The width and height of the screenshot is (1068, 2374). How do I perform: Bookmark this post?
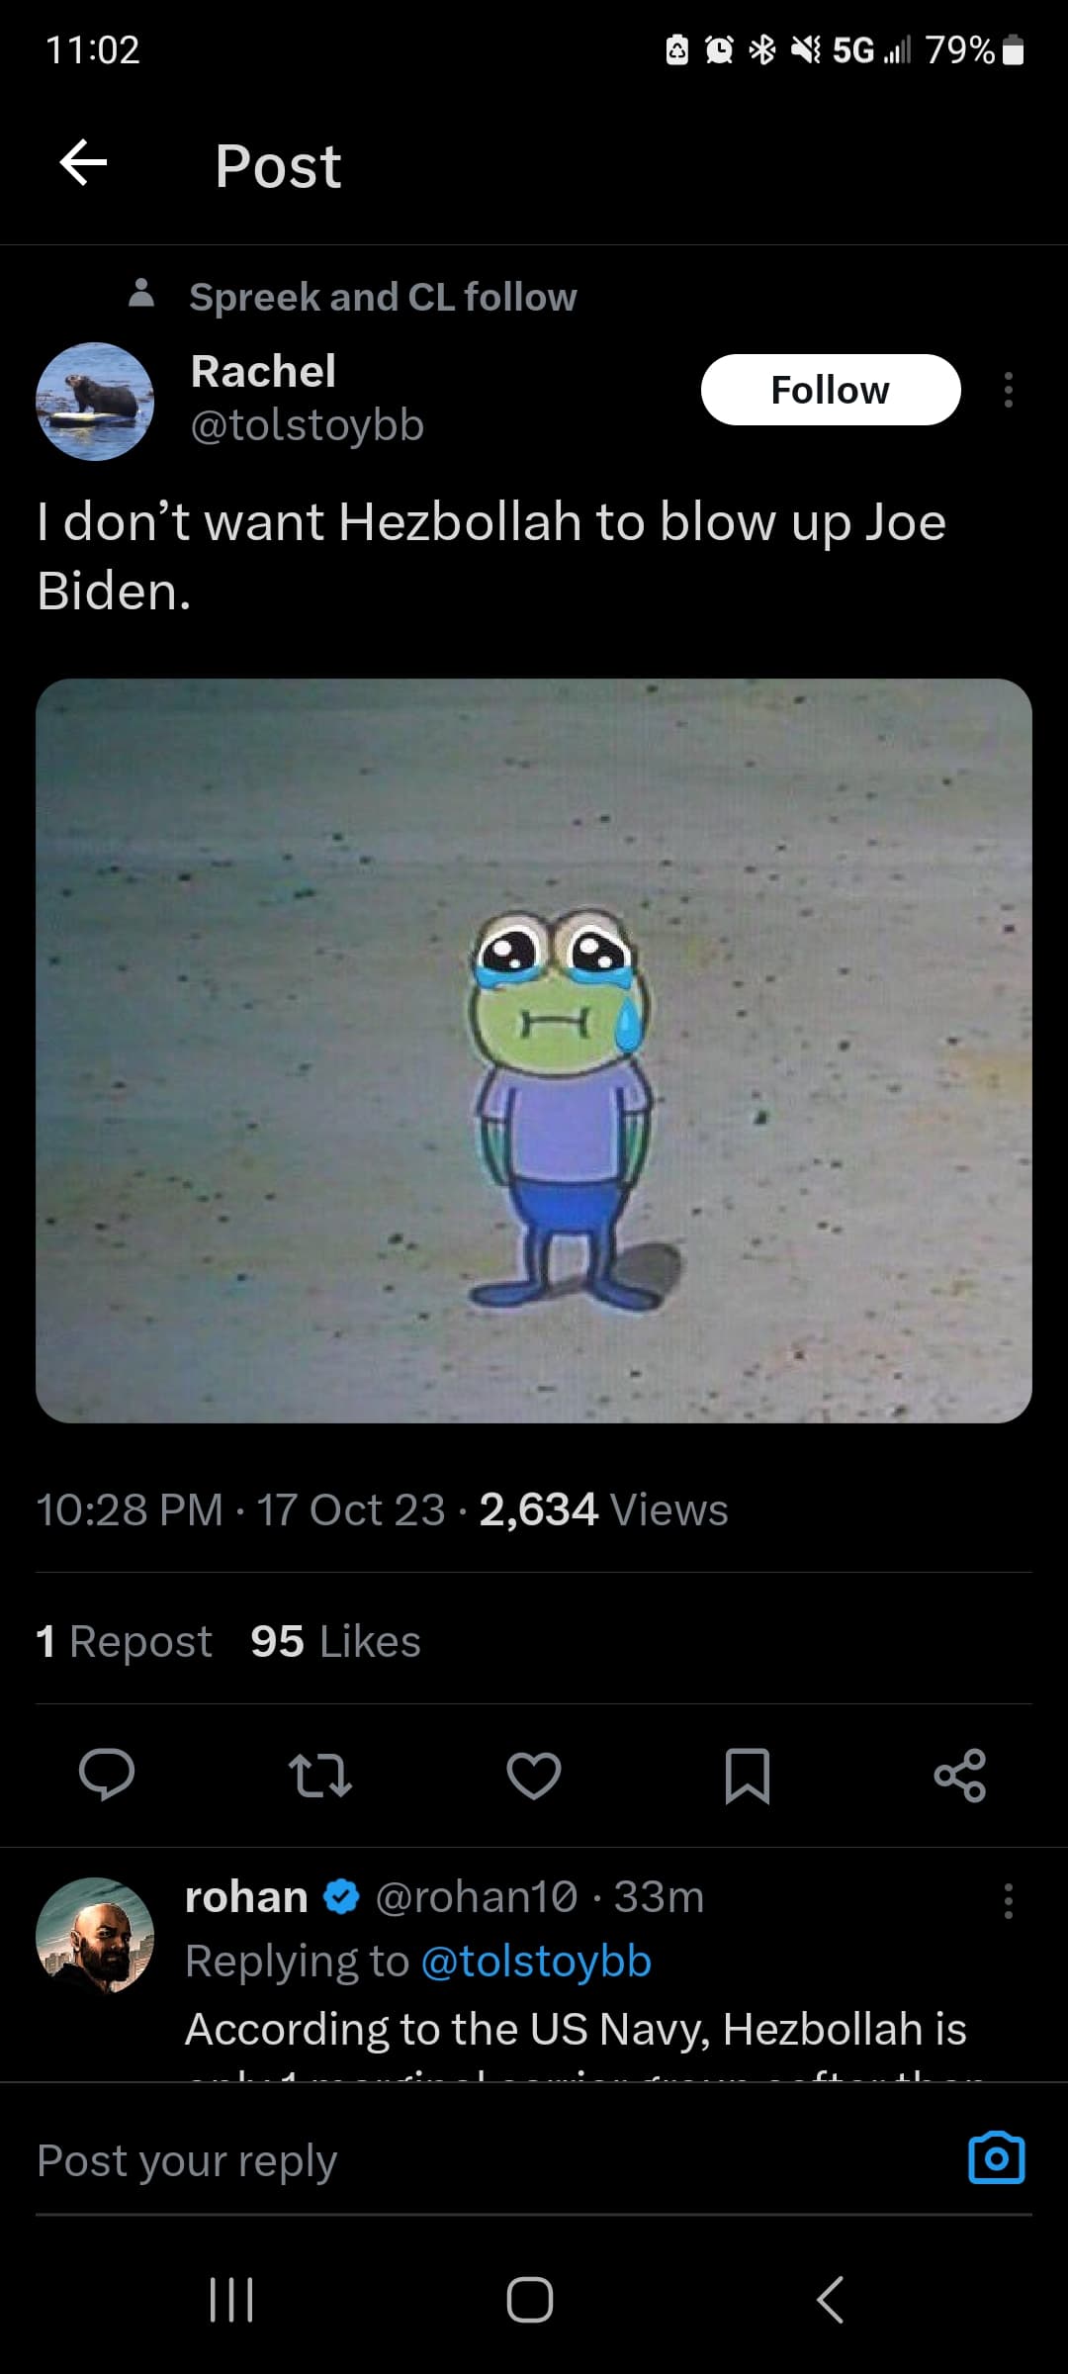pyautogui.click(x=747, y=1776)
